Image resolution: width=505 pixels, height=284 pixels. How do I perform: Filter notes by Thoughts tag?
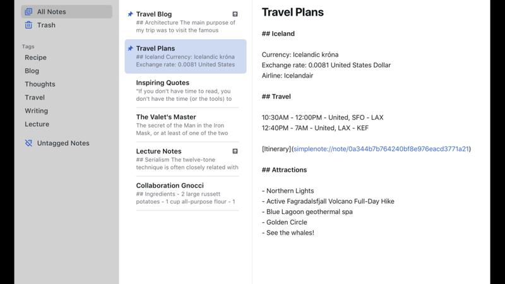[x=40, y=84]
